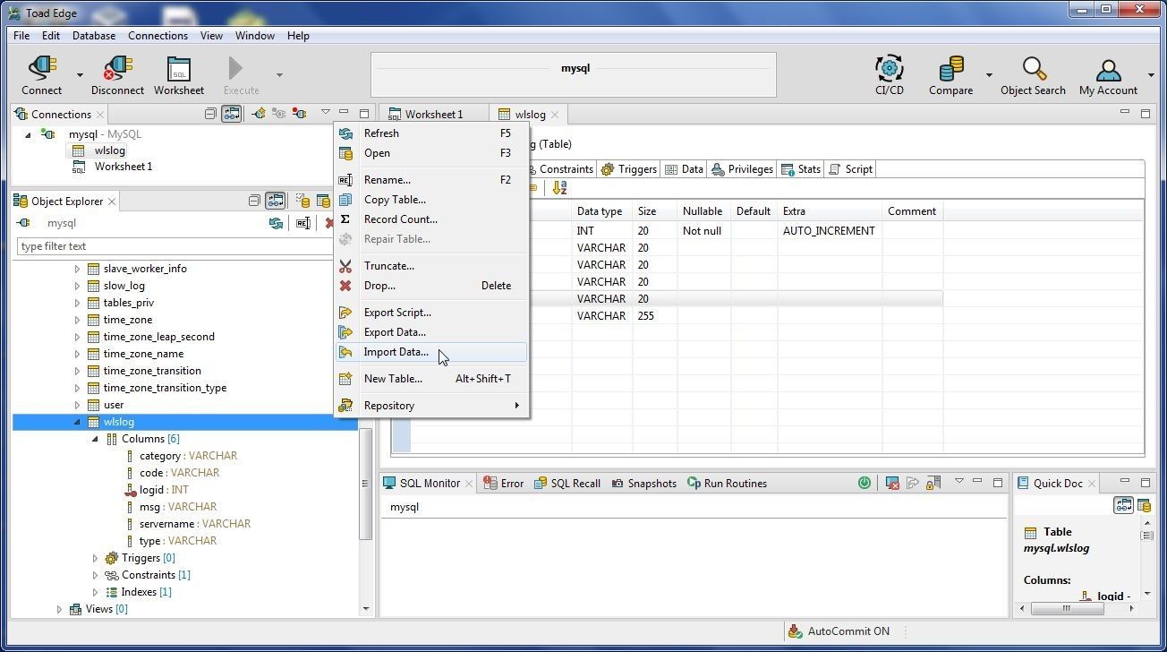Toggle link with editor in Connections panel
Screen dimensions: 1167x652
pyautogui.click(x=232, y=114)
